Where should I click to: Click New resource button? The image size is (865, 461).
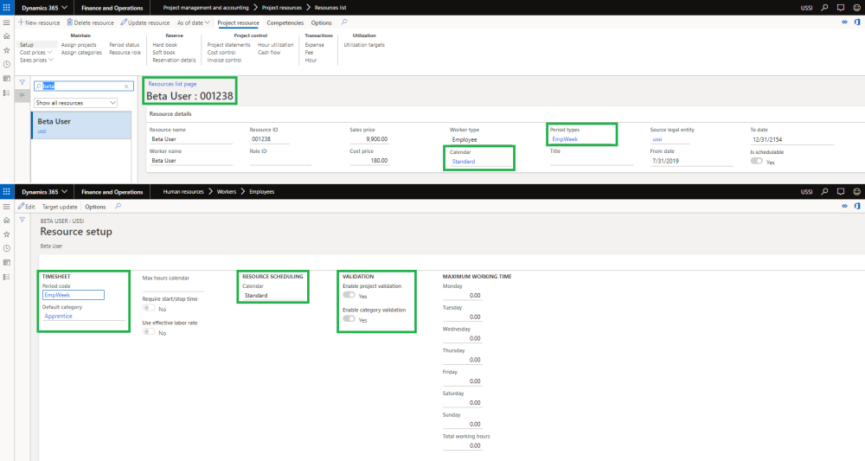click(39, 22)
